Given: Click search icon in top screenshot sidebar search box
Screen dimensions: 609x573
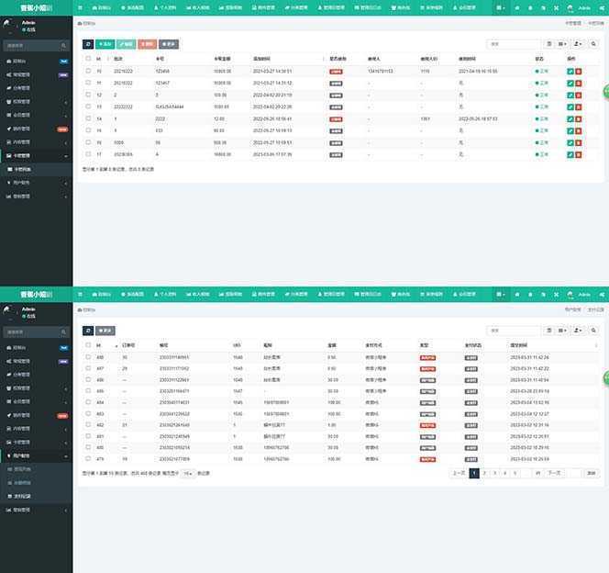Looking at the screenshot, I should (63, 46).
